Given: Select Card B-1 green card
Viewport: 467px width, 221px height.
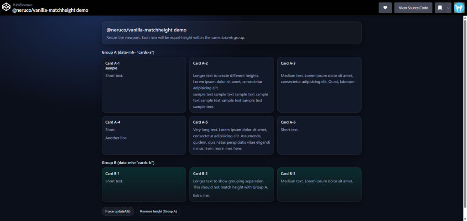Looking at the screenshot, I should (144, 185).
